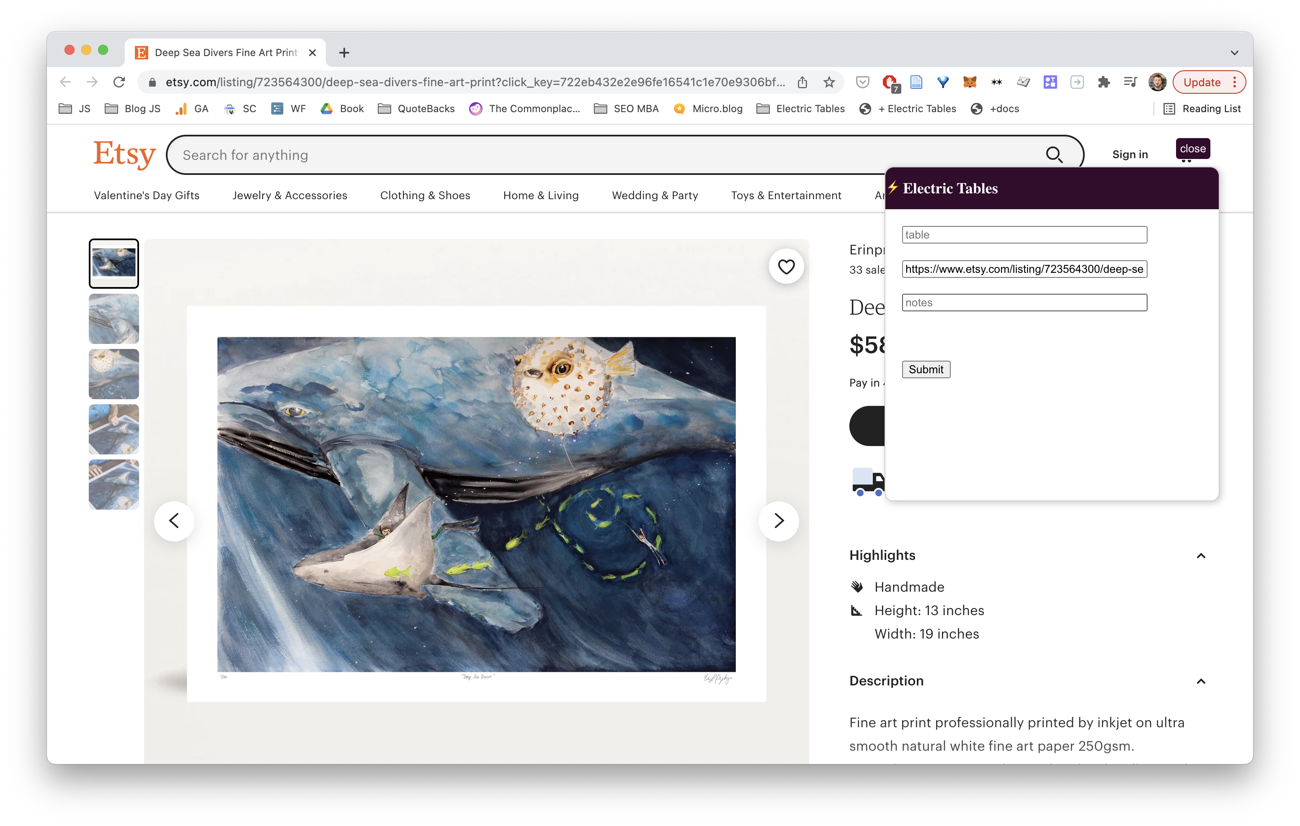
Task: Open the Book bookmark
Action: click(x=342, y=108)
